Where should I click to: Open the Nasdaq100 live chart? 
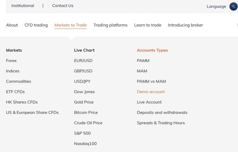coord(85,144)
